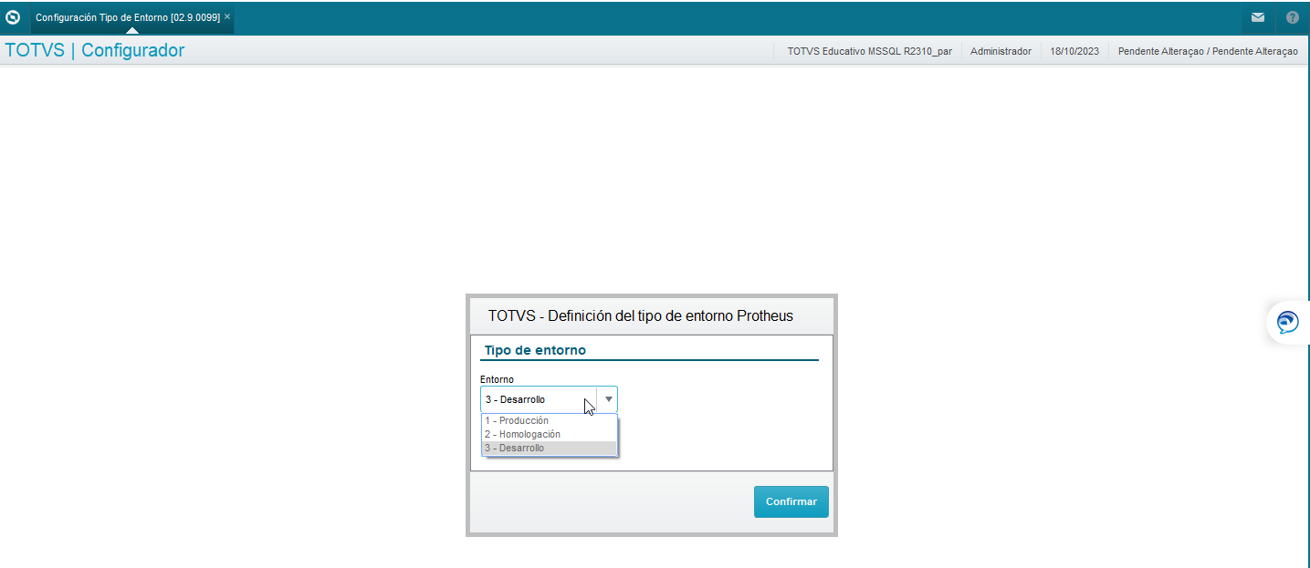This screenshot has height=568, width=1310.
Task: Click the TOTVS Educativo MSSQL R2310_par environment text
Action: pyautogui.click(x=869, y=51)
